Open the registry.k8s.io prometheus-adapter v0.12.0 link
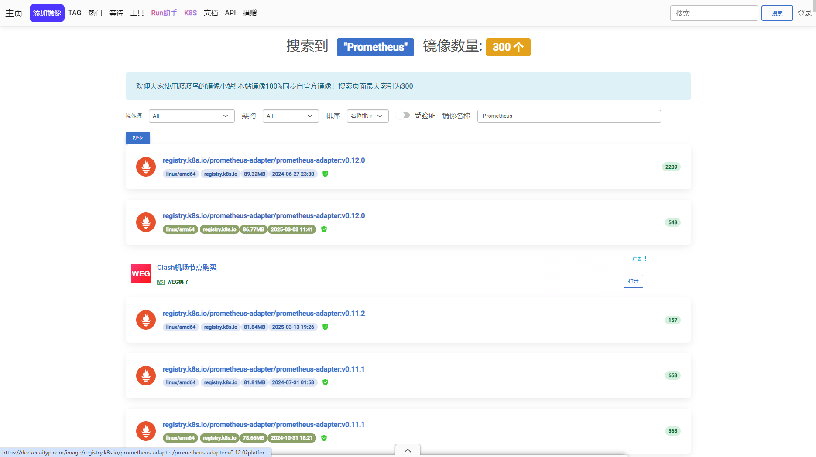The width and height of the screenshot is (816, 457). coord(264,160)
